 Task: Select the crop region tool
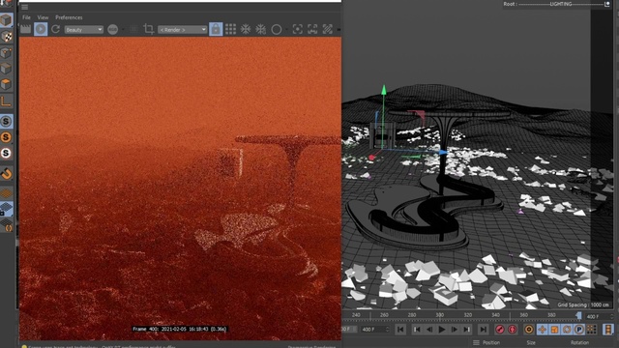point(148,29)
